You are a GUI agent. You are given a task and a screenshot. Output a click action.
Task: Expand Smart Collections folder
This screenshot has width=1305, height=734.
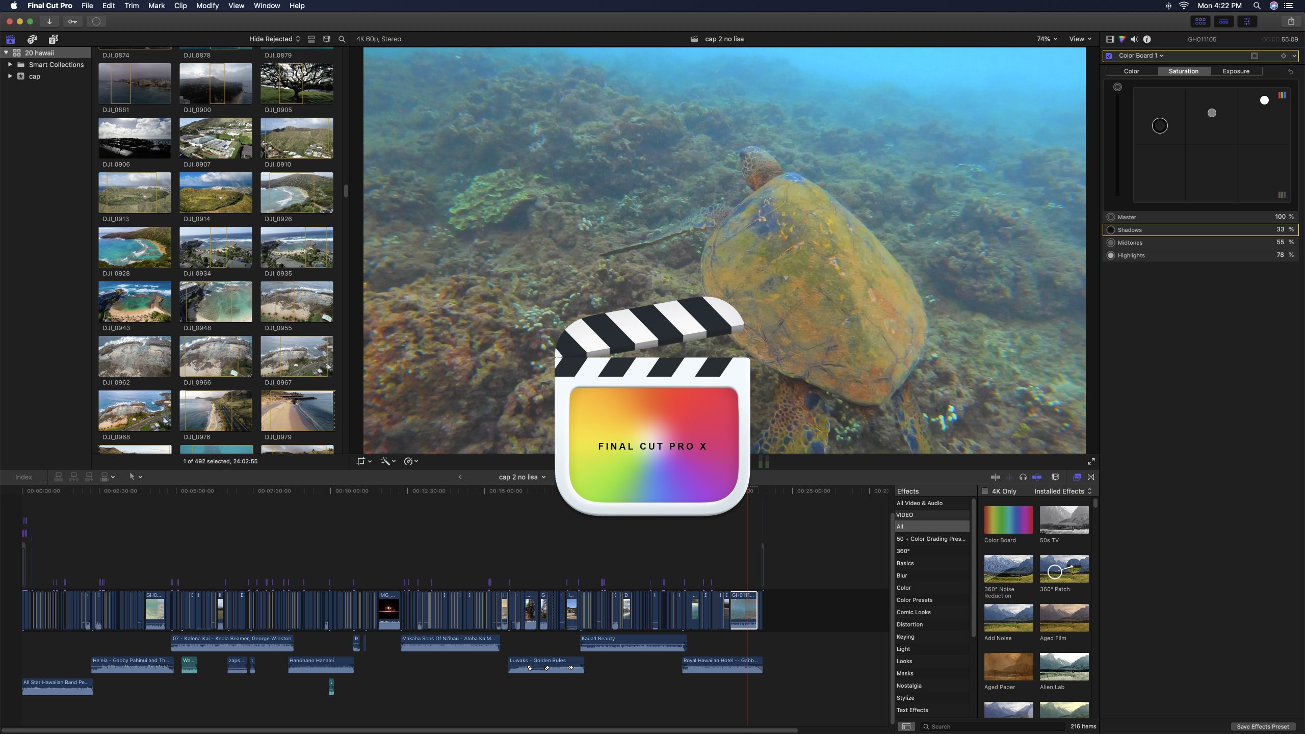(x=10, y=64)
